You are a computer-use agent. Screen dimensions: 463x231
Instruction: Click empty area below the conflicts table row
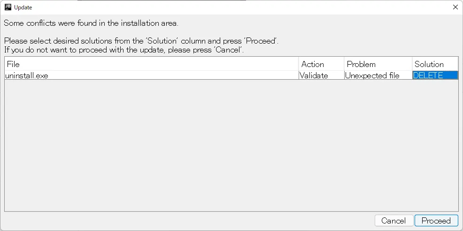231,145
